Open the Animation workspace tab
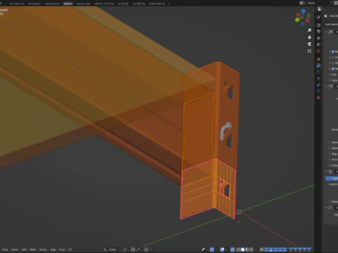The height and width of the screenshot is (253, 338). pos(35,4)
